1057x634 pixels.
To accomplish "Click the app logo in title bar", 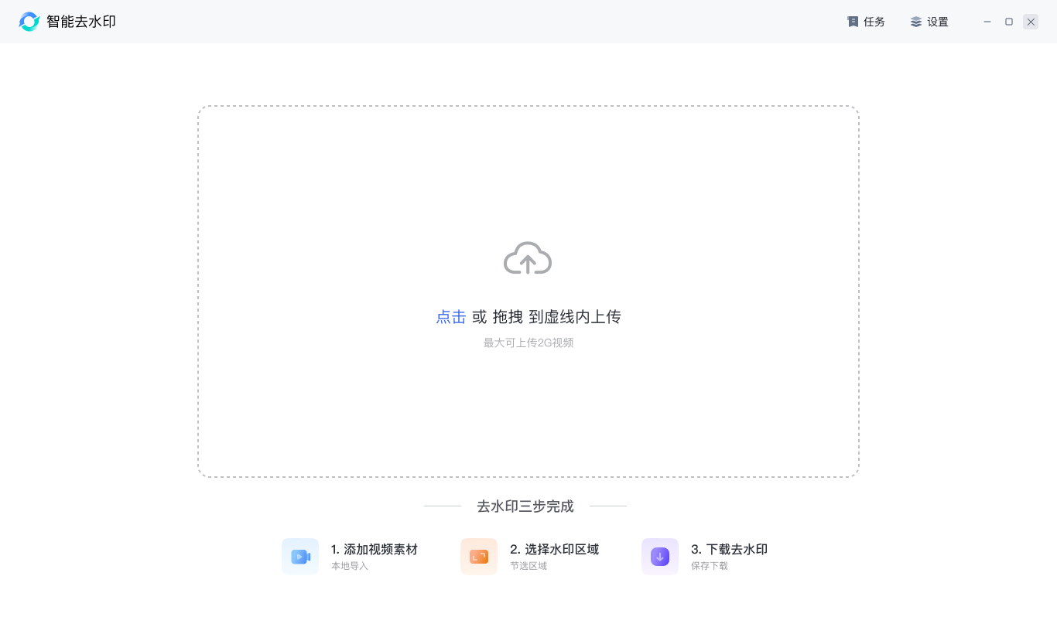I will [29, 22].
